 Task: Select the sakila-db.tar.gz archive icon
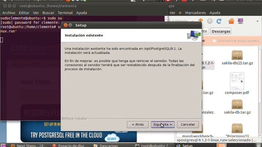point(237,105)
